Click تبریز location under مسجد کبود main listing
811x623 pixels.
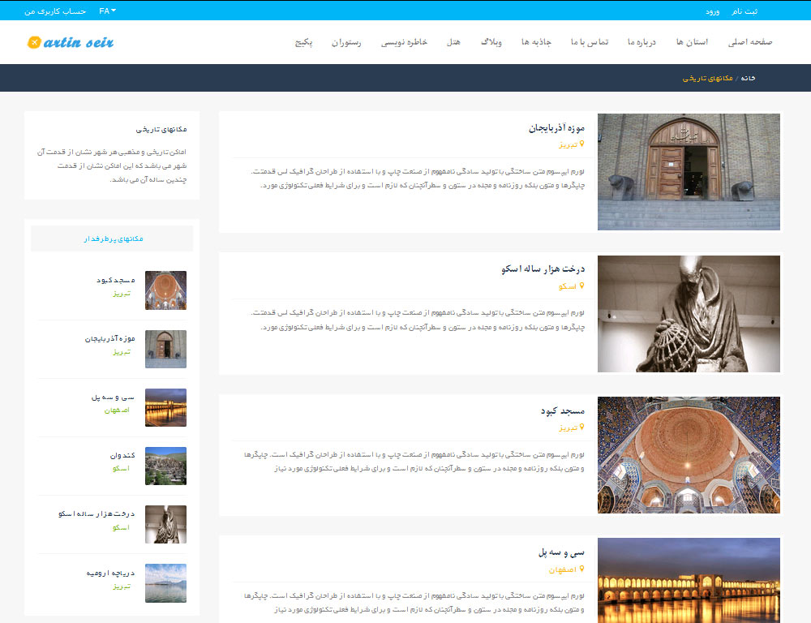click(568, 428)
